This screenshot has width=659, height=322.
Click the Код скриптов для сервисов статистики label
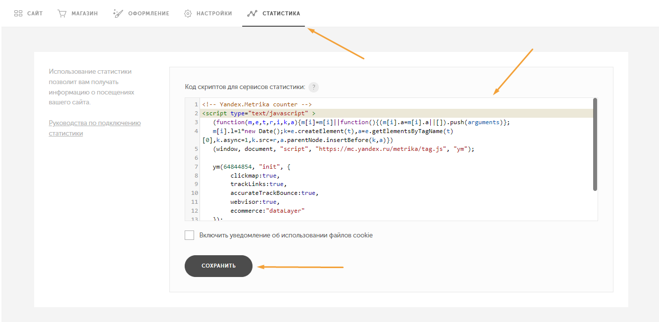tap(245, 87)
